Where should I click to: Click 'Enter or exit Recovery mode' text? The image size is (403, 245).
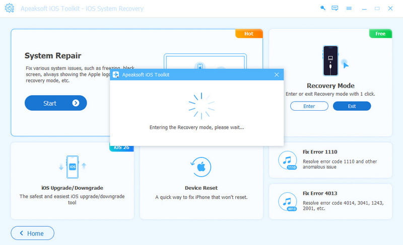pyautogui.click(x=330, y=94)
